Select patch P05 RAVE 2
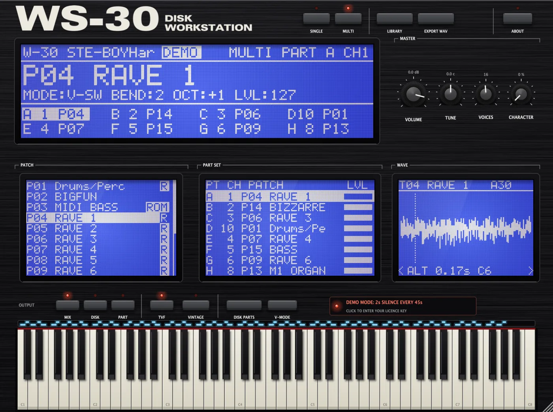The width and height of the screenshot is (553, 412). coord(98,228)
